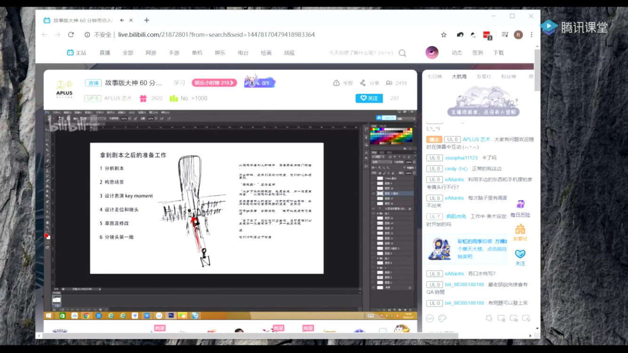
Task: Expand the 娱乐小时榜 219 ranking badge
Action: 214,83
